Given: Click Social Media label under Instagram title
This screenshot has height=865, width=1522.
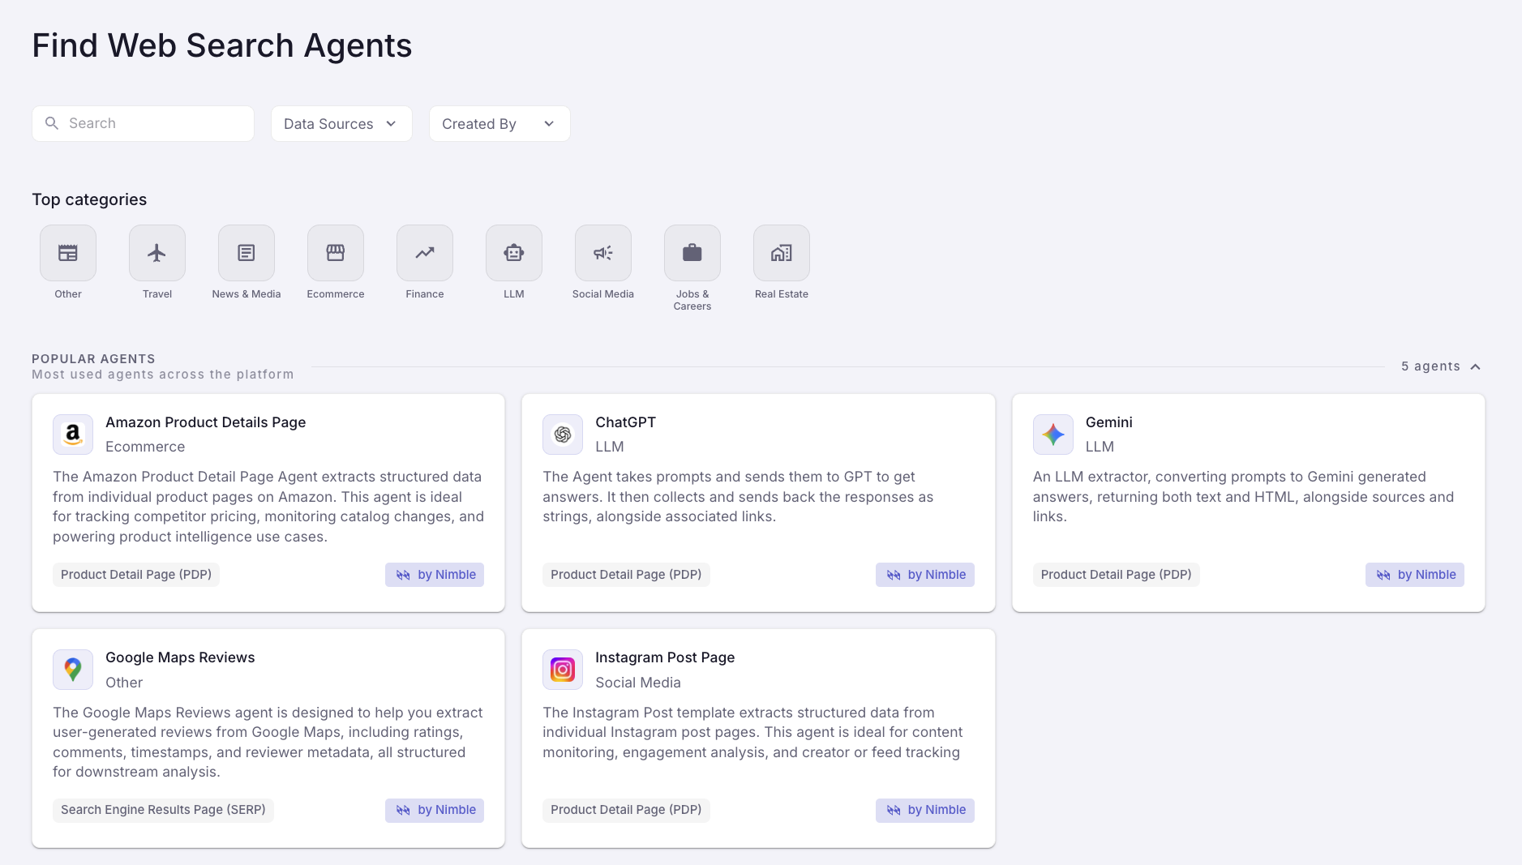Looking at the screenshot, I should [638, 683].
